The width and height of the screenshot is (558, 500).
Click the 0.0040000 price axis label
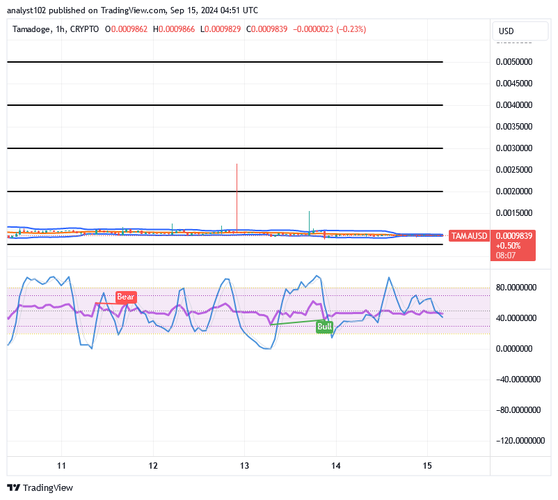tap(514, 105)
